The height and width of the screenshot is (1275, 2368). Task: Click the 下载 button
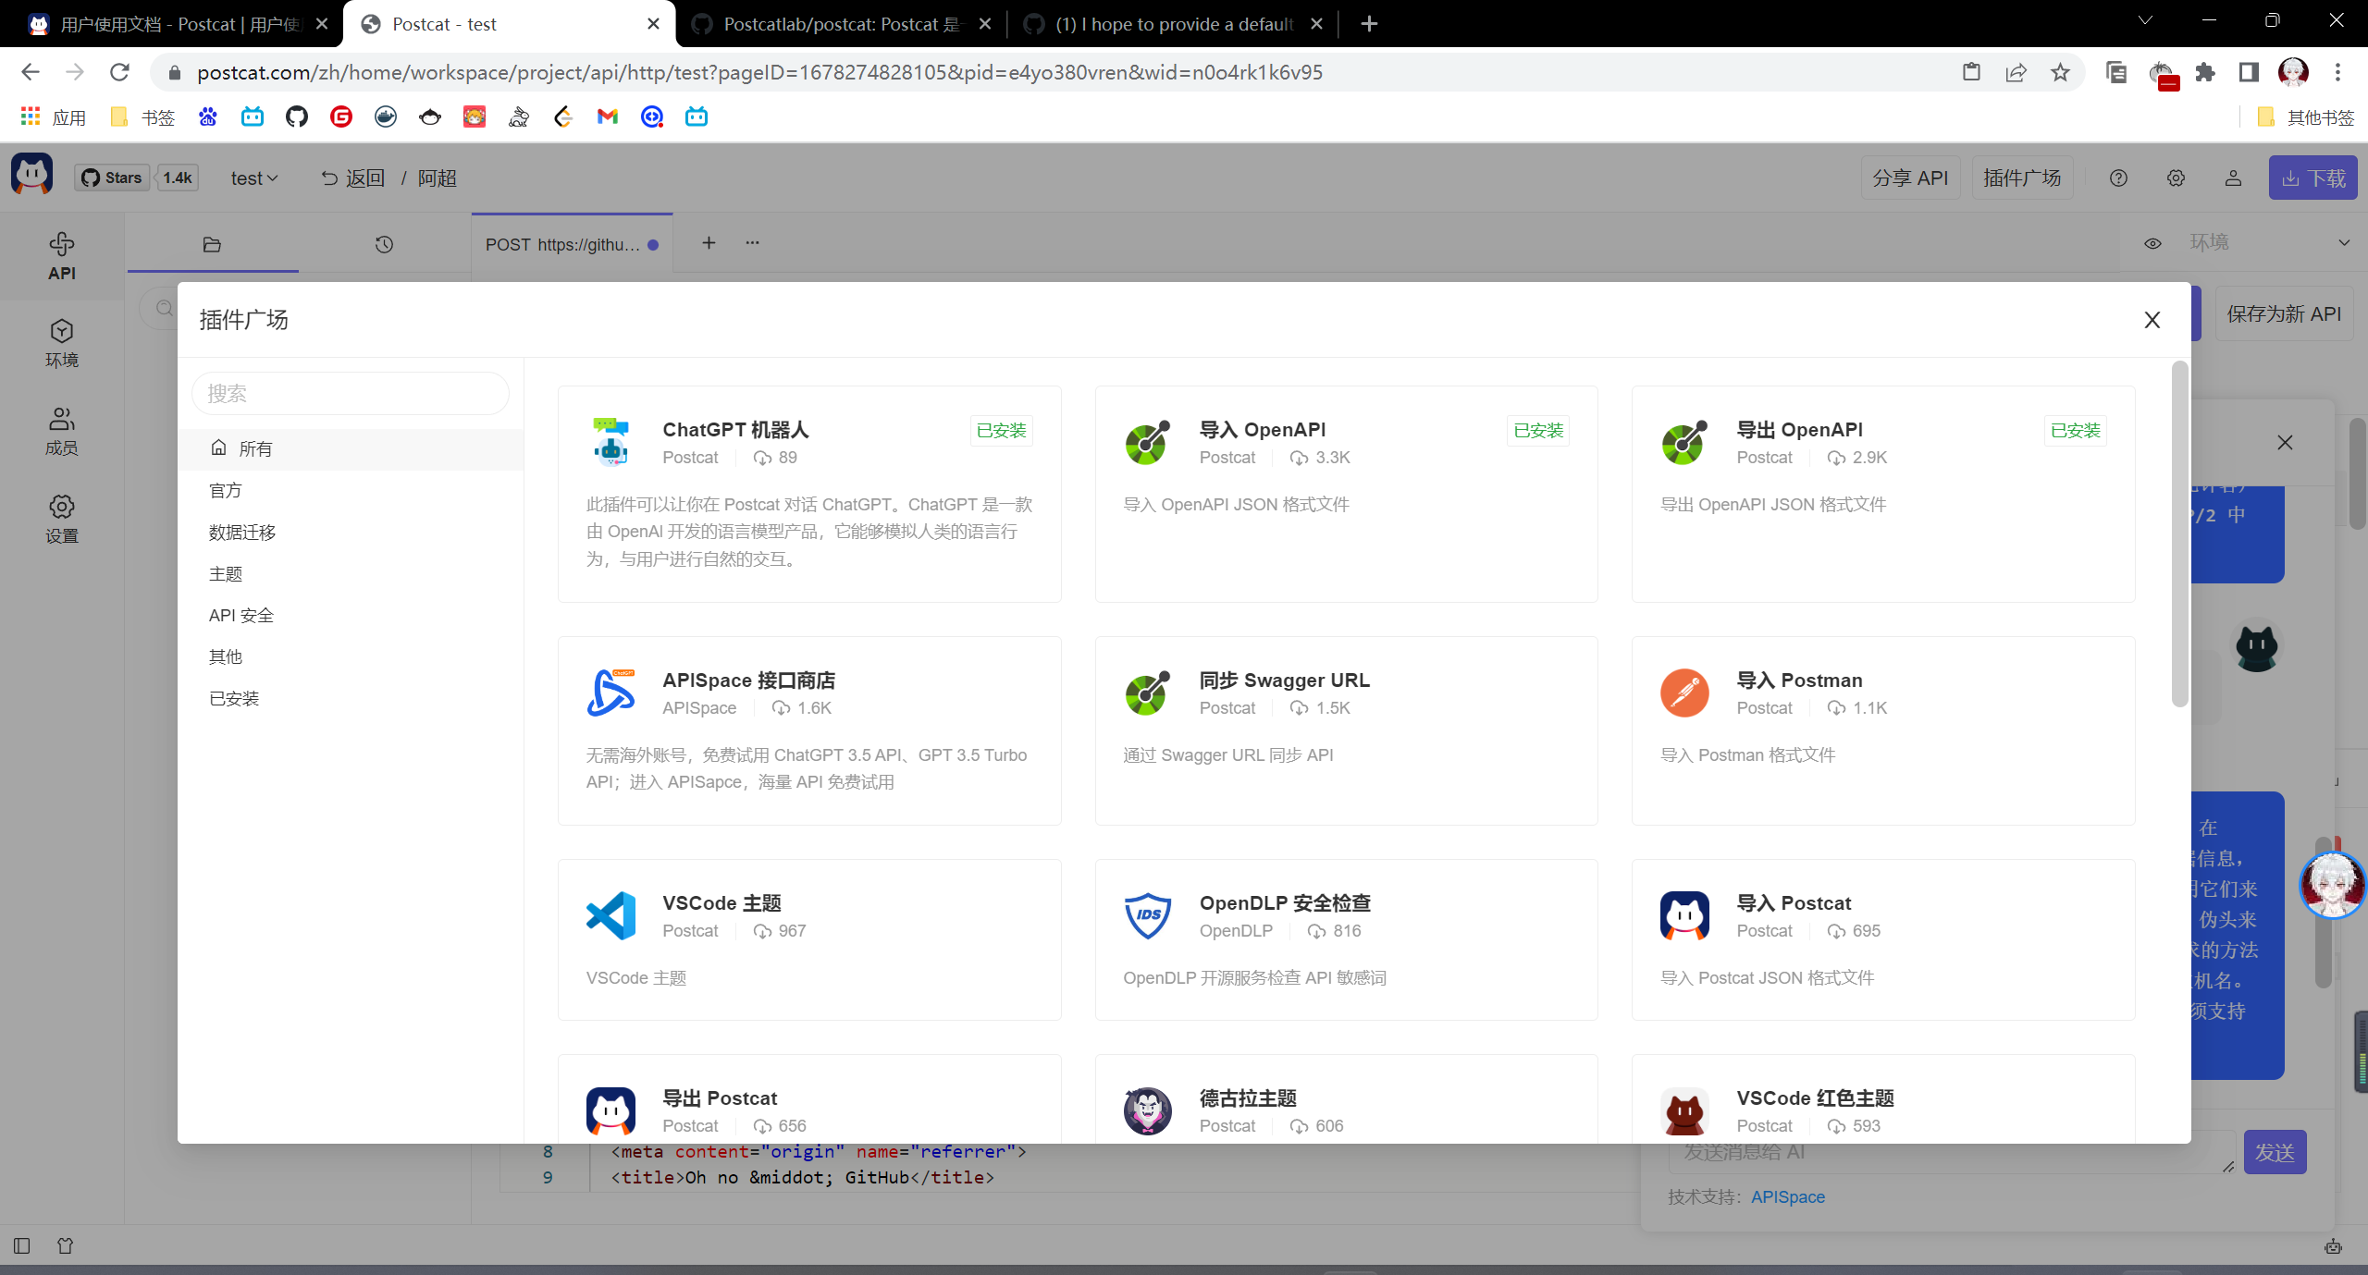point(2312,178)
